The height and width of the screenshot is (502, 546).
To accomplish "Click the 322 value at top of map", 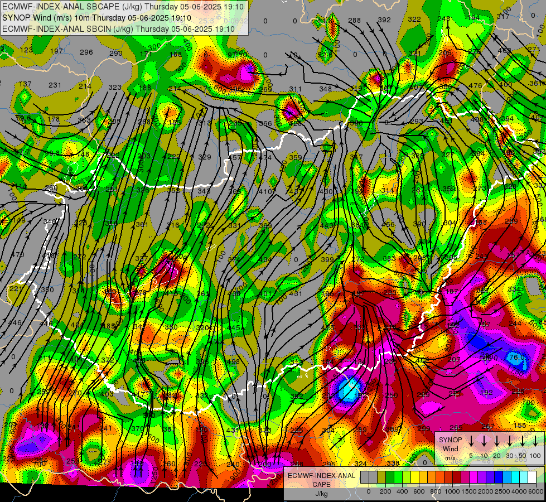I will coord(414,20).
